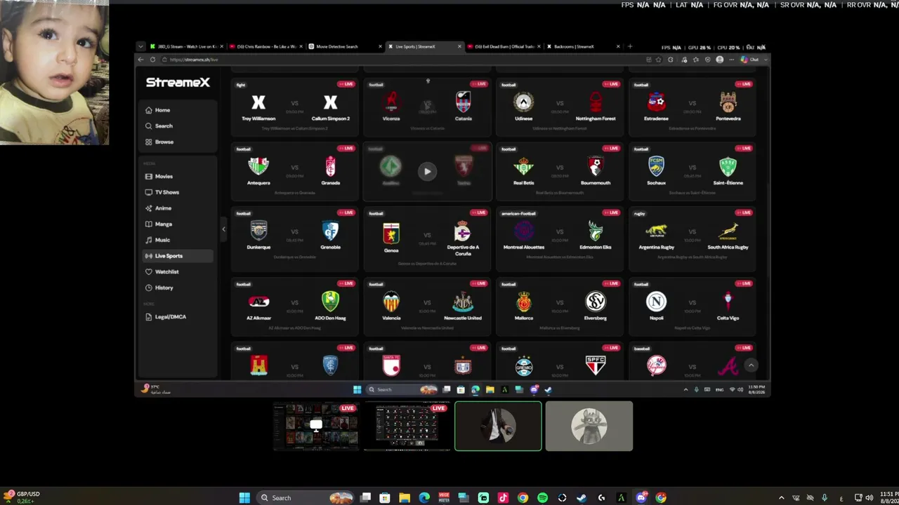This screenshot has height=505, width=899.
Task: Open Browse in the StreameX sidebar
Action: pyautogui.click(x=177, y=142)
